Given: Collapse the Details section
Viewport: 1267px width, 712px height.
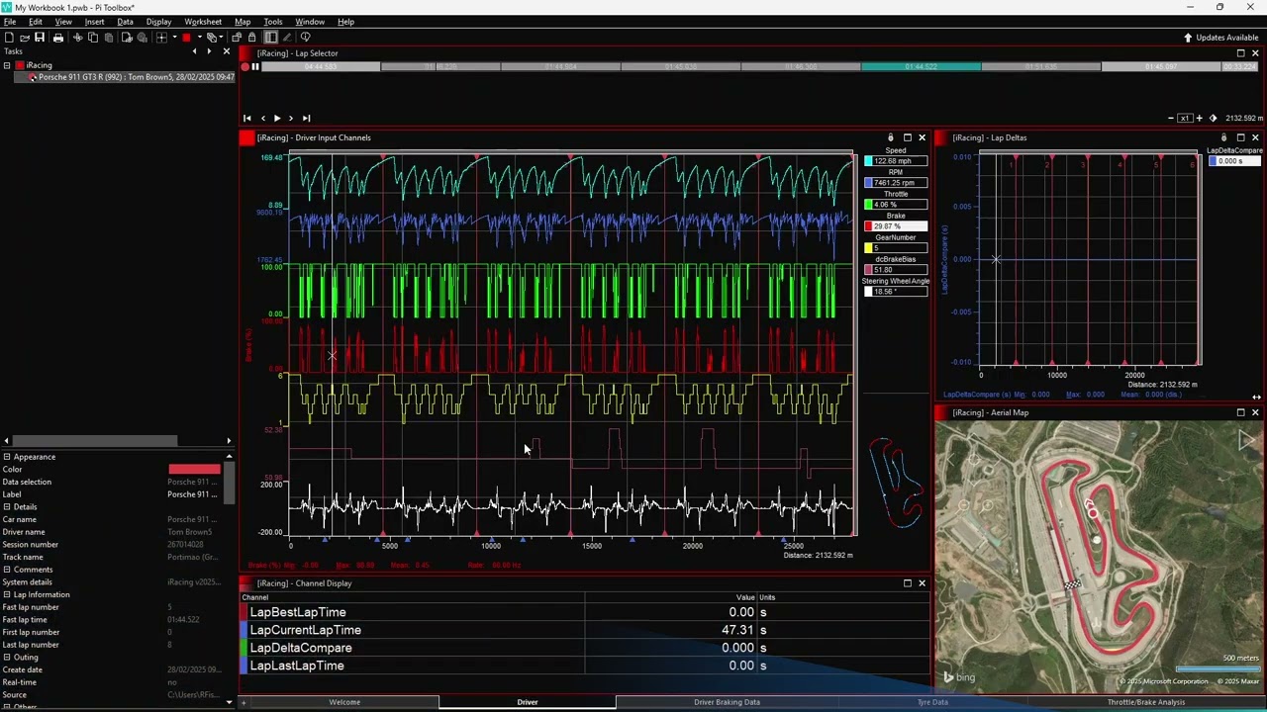Looking at the screenshot, I should (7, 507).
